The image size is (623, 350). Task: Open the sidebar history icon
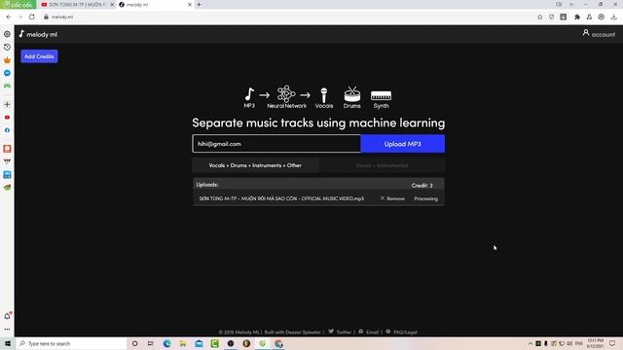pos(7,47)
